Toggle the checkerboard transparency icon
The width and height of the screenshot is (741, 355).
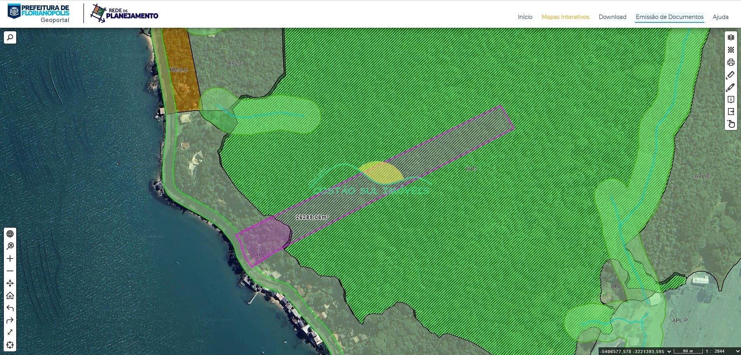[x=731, y=50]
